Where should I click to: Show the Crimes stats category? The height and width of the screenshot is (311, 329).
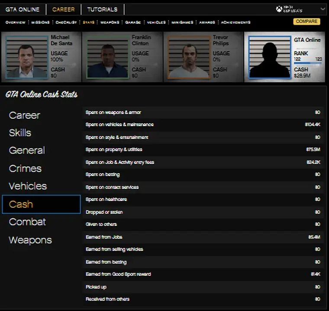[25, 168]
